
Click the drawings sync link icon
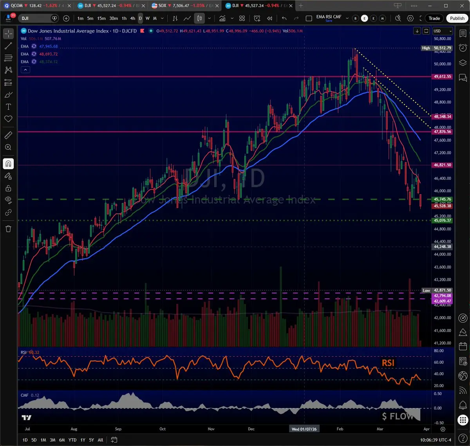tap(8, 212)
